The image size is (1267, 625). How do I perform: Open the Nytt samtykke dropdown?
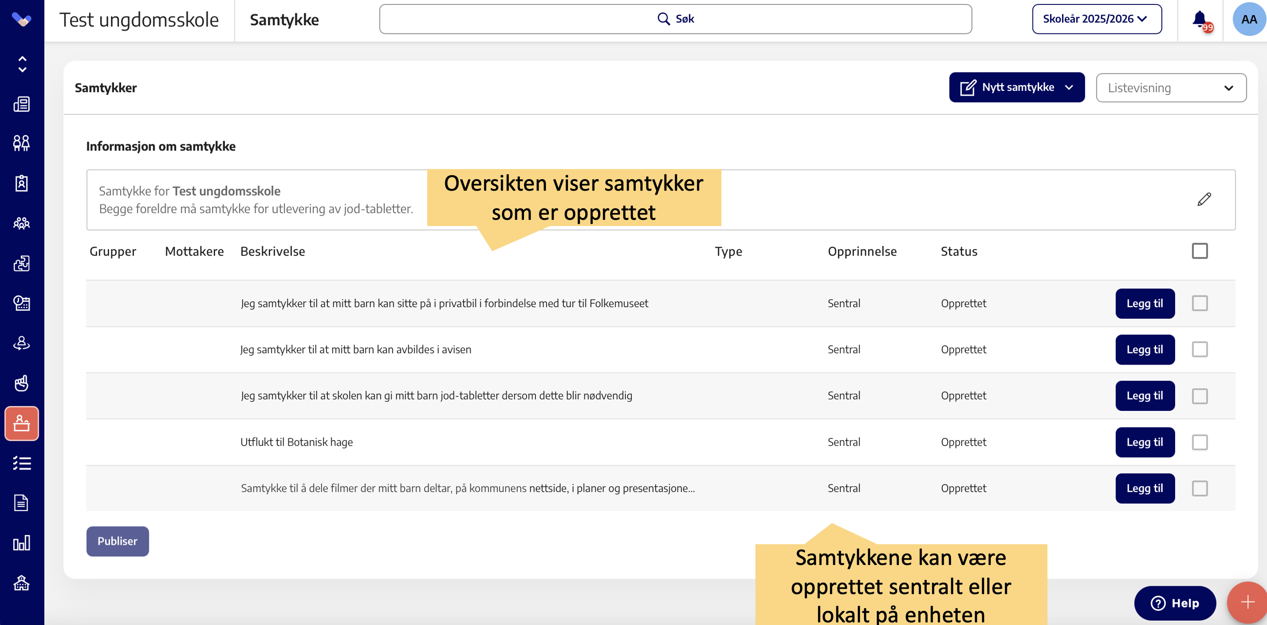click(x=1017, y=87)
